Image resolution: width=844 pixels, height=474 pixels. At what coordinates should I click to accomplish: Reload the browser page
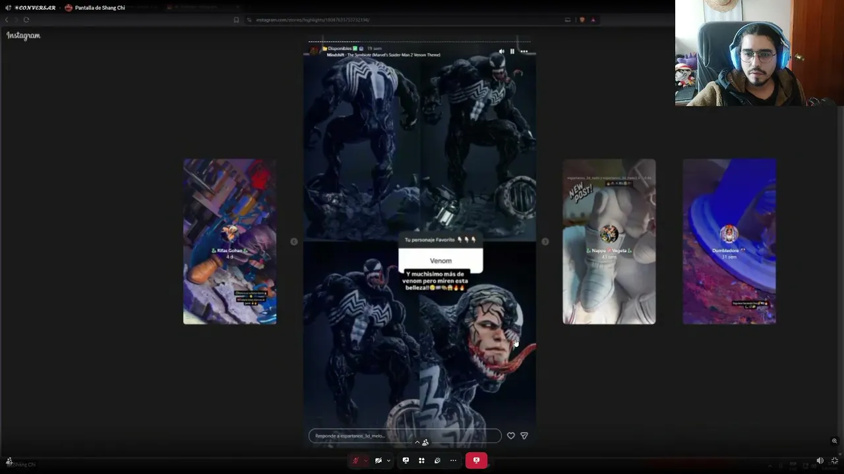[x=26, y=20]
